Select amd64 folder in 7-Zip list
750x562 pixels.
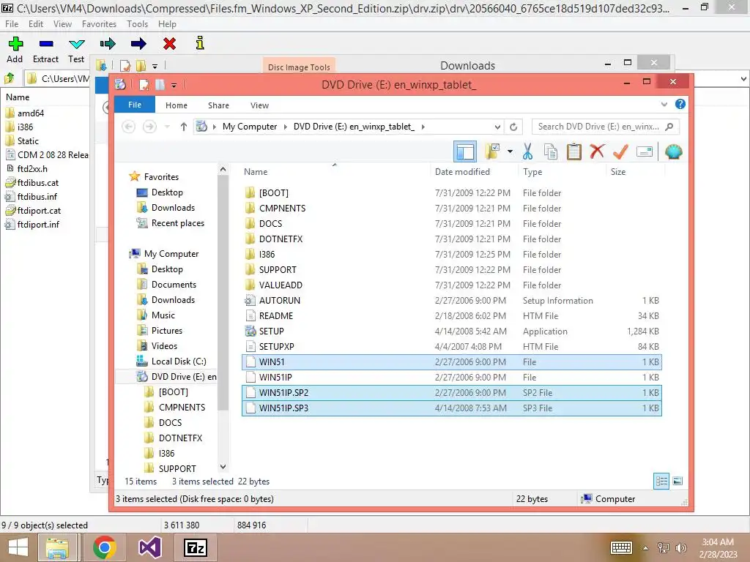pos(31,113)
